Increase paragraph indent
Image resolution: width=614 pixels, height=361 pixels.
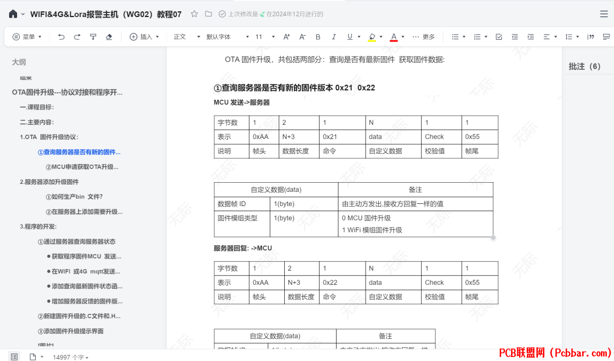(x=530, y=37)
